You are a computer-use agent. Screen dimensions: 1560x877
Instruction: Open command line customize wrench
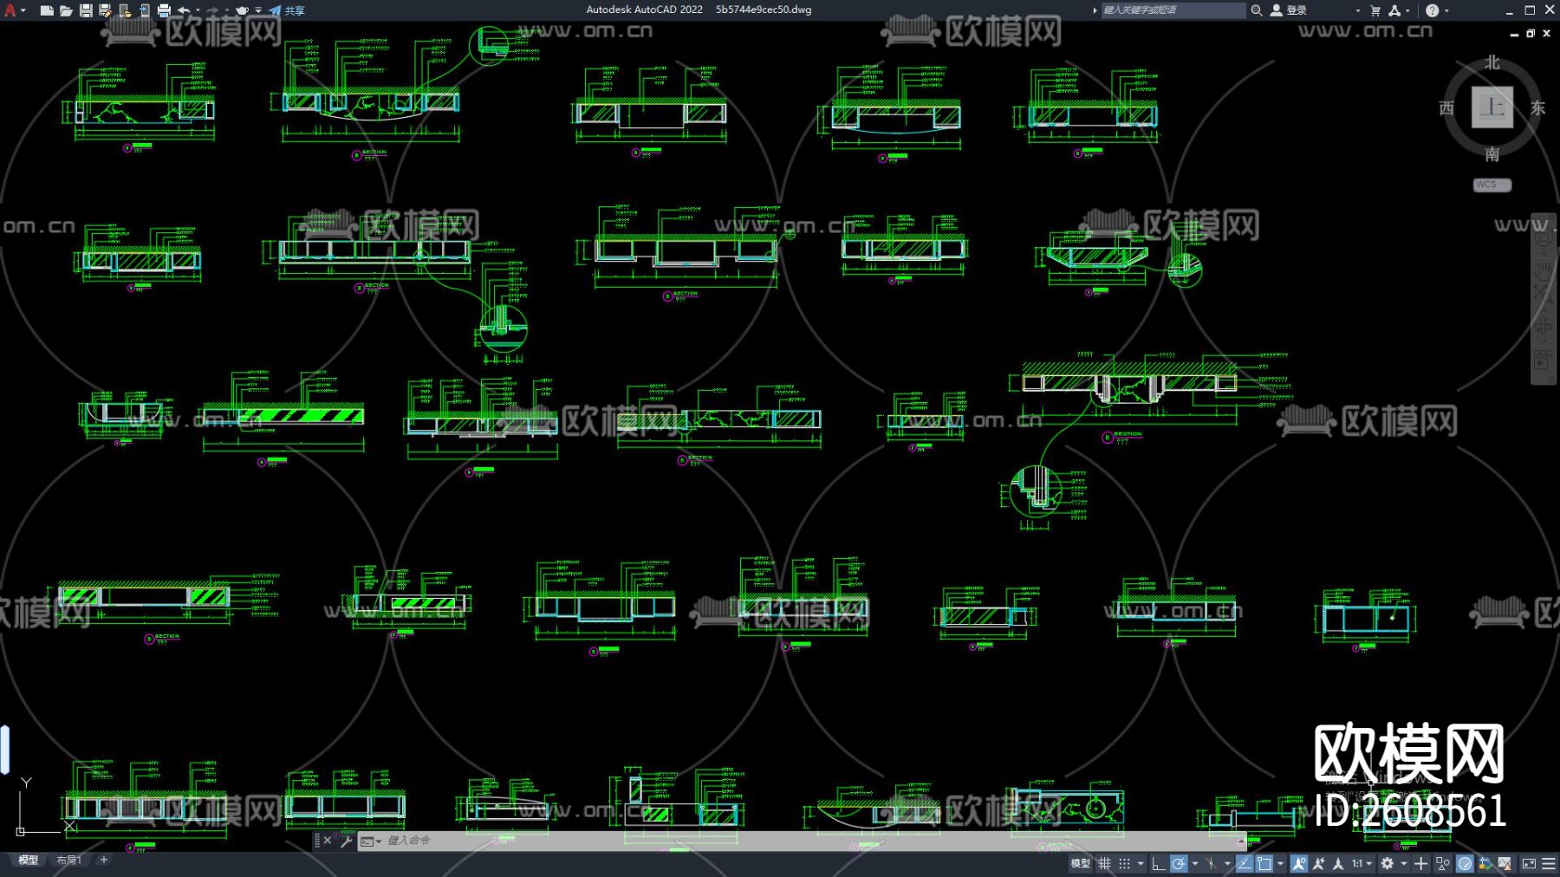346,841
